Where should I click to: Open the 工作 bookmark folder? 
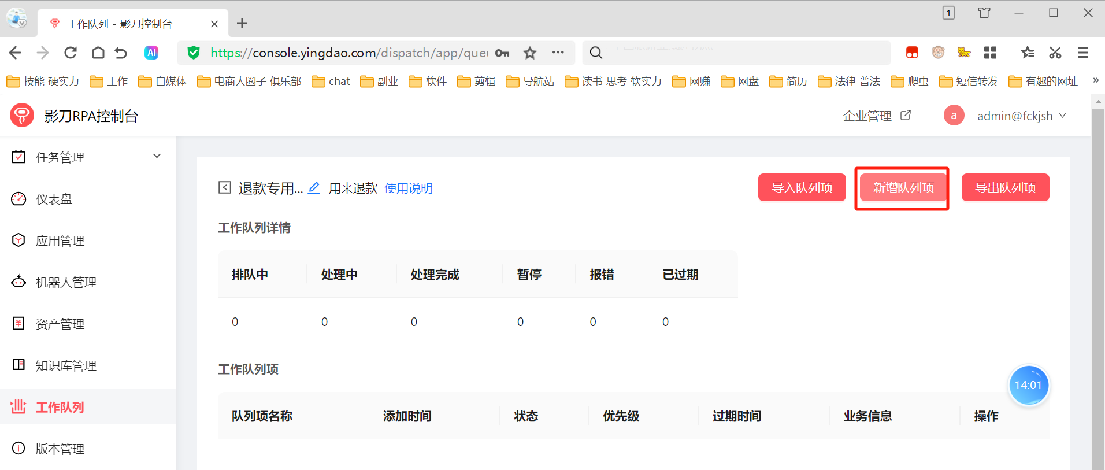point(109,82)
